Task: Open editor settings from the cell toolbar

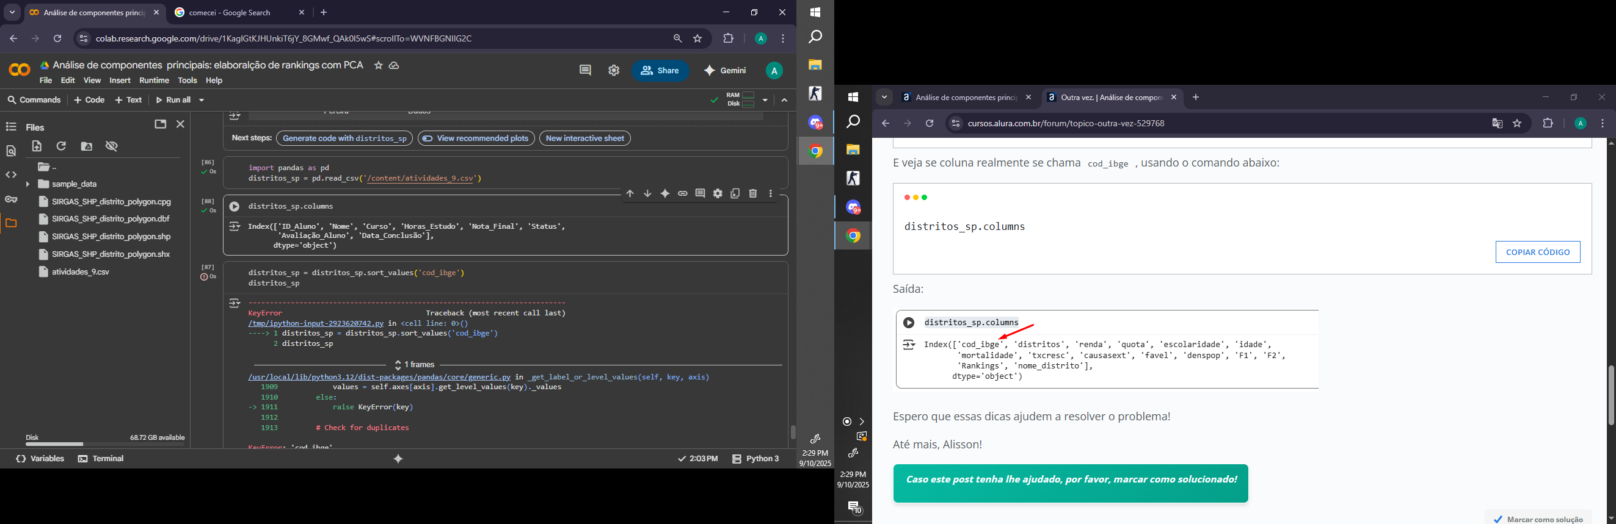Action: 718,195
